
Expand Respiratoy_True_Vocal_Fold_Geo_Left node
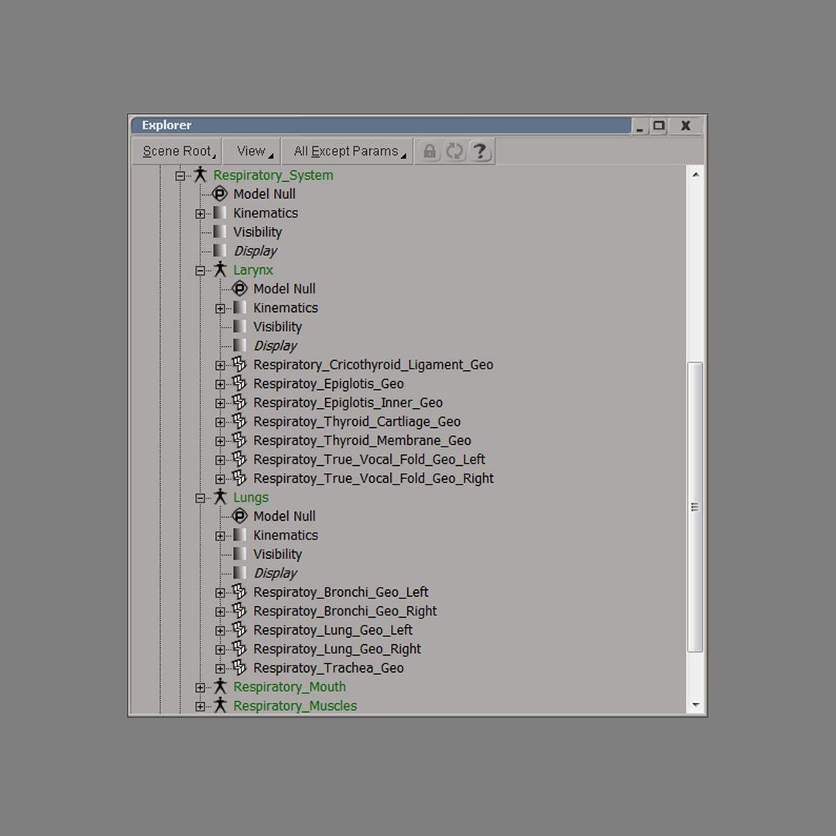220,460
